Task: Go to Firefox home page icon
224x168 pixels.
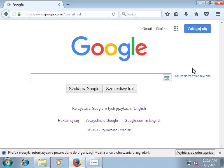Action: [x=196, y=14]
